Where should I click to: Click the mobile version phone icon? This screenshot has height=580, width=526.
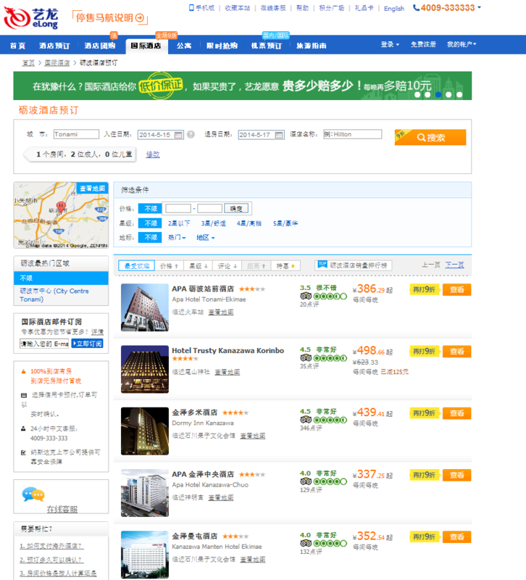pos(191,8)
